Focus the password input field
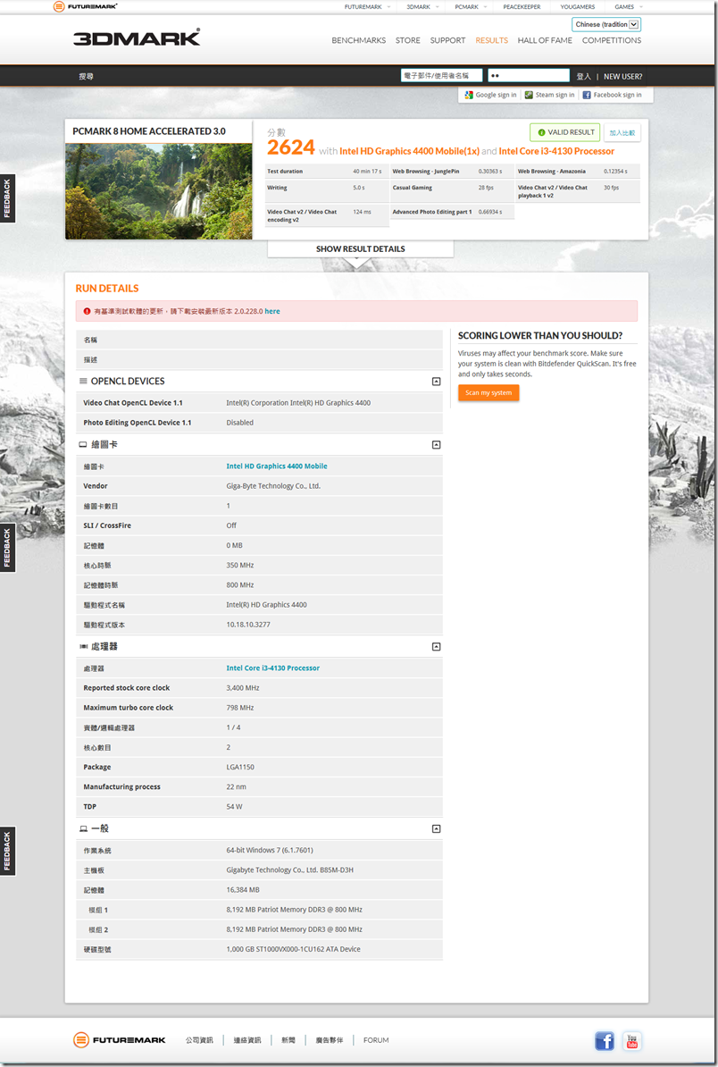Image resolution: width=718 pixels, height=1067 pixels. click(529, 76)
